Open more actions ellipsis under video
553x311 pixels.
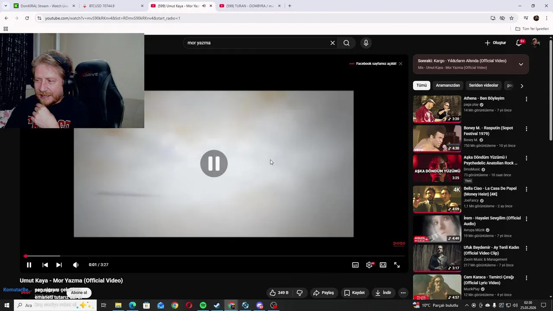click(x=403, y=292)
